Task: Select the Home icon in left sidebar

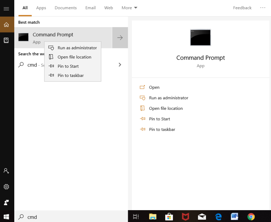Action: tap(6, 25)
